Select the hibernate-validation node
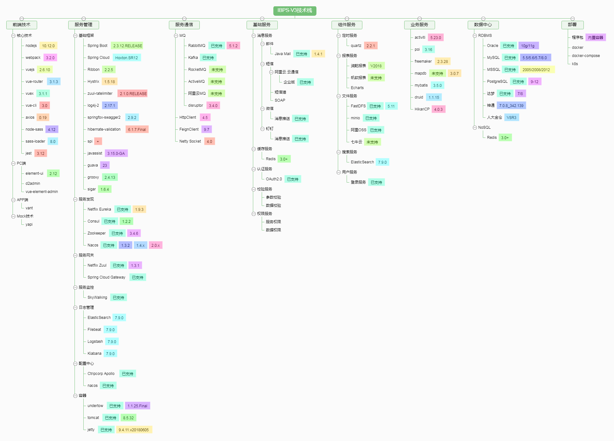The width and height of the screenshot is (614, 441). tap(104, 129)
